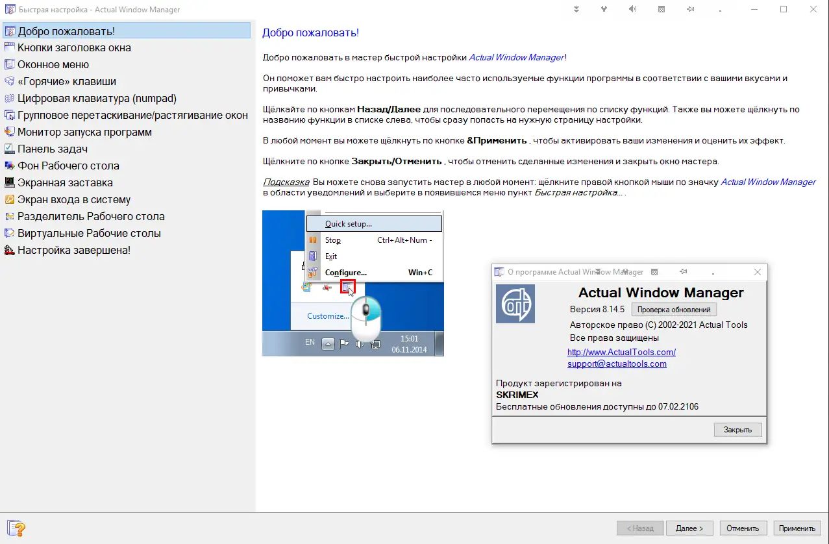Click the checkered transparency icon in the main title bar
The height and width of the screenshot is (544, 829).
coord(662,10)
